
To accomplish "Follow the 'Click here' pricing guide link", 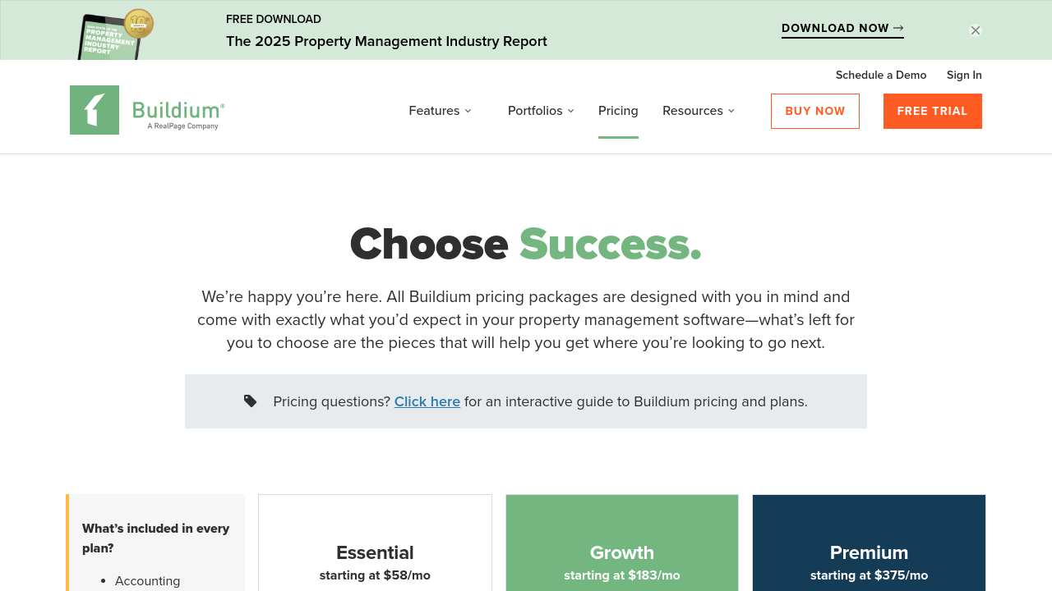I will coord(427,401).
